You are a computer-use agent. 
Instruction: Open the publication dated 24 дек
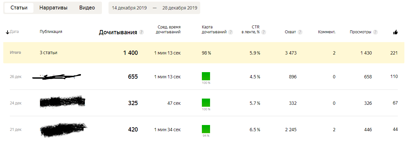62,102
